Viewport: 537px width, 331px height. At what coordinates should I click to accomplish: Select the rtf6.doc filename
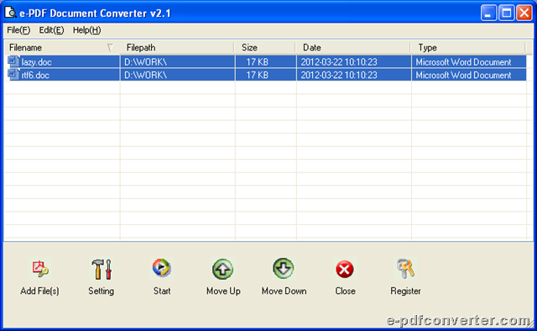[x=35, y=75]
